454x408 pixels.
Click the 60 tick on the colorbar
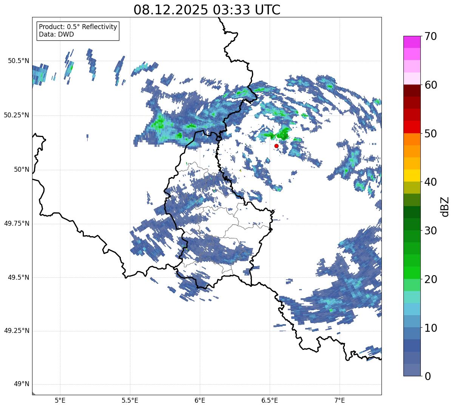coord(431,85)
